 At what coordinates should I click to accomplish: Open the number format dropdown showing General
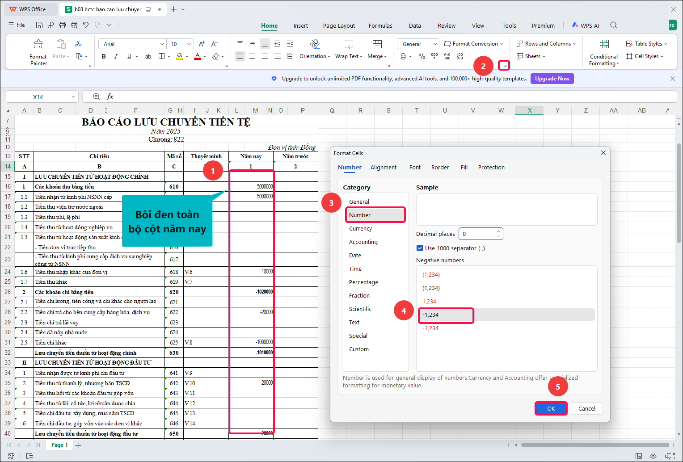(435, 44)
